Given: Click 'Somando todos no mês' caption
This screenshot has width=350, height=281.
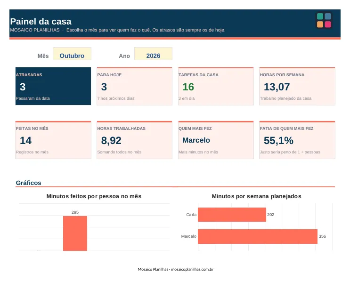Looking at the screenshot, I should coord(119,152).
